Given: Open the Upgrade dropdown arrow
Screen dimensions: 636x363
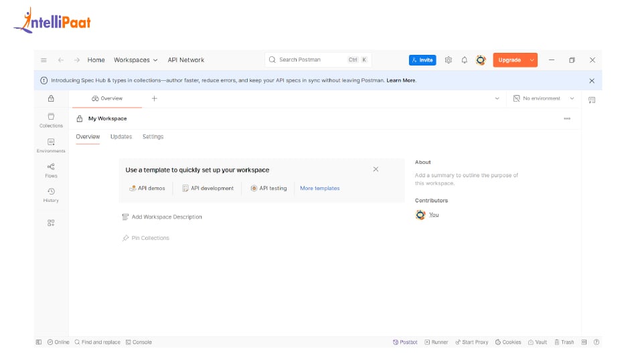Looking at the screenshot, I should [x=532, y=60].
